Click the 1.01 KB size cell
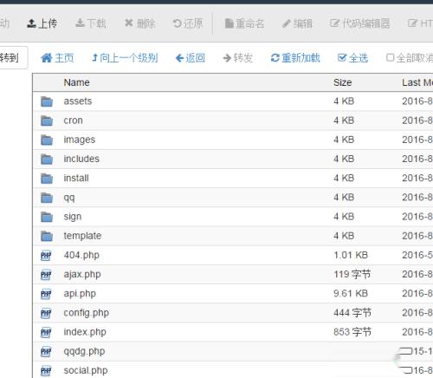Viewport: 433px width, 378px height. 351,255
